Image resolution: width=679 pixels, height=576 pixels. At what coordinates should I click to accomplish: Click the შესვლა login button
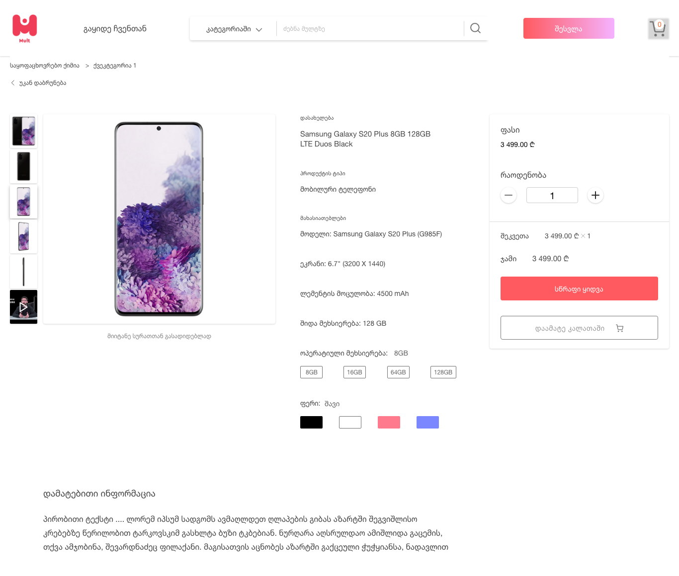tap(569, 28)
